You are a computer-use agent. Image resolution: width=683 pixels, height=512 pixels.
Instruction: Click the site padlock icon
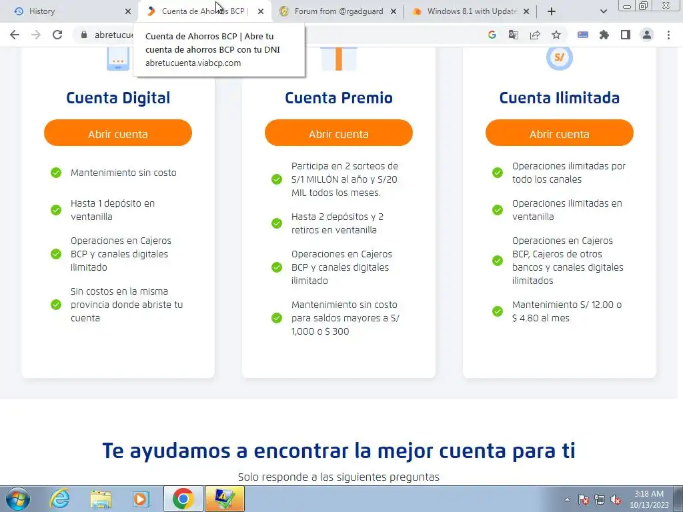[x=84, y=35]
